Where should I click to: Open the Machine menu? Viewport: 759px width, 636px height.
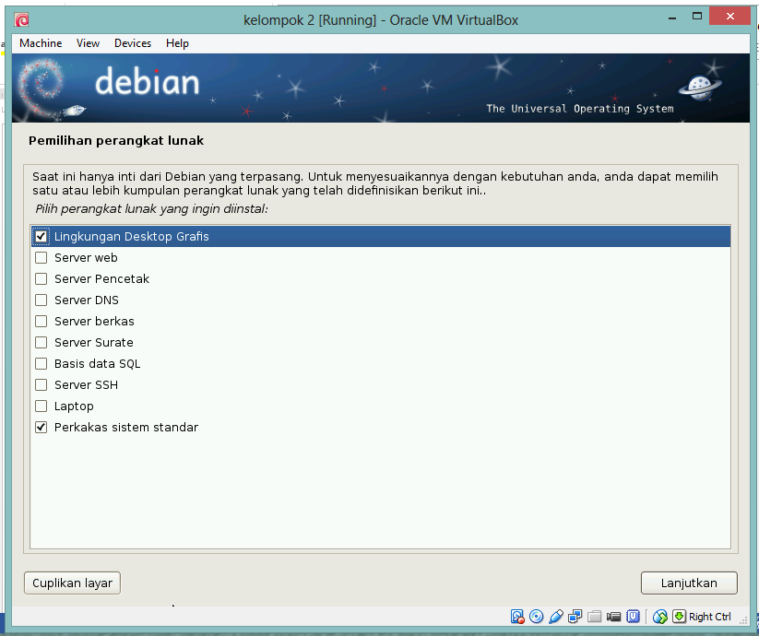pos(40,42)
